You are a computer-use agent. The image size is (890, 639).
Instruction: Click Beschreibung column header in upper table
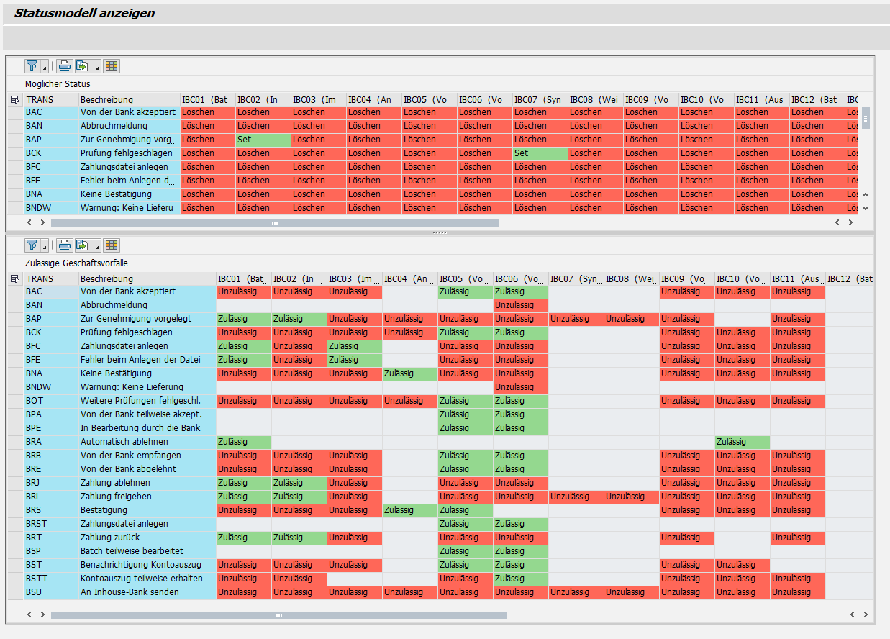click(x=128, y=100)
